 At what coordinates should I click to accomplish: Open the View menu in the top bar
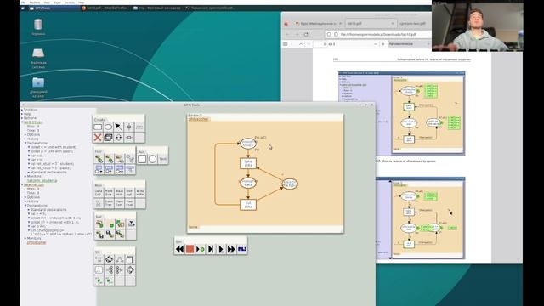(47, 3)
